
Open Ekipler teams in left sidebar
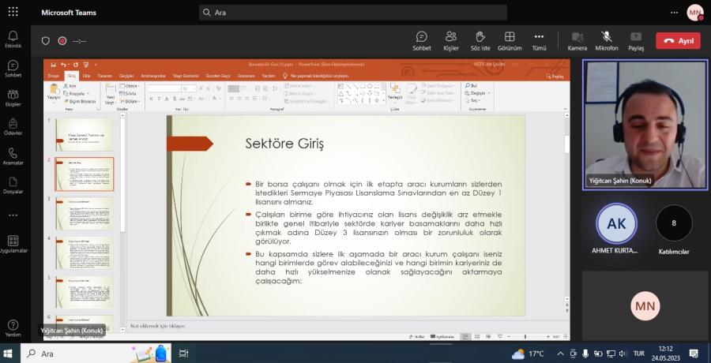coord(13,98)
